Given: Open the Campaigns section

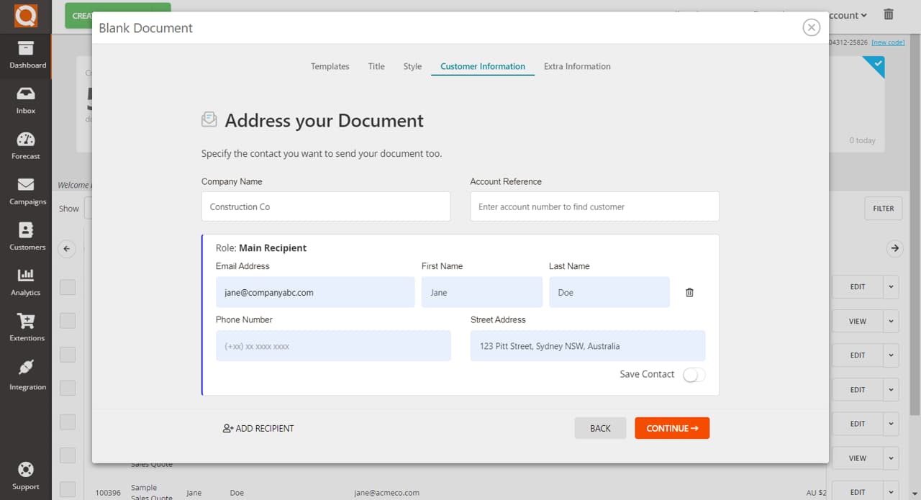Looking at the screenshot, I should [x=26, y=191].
